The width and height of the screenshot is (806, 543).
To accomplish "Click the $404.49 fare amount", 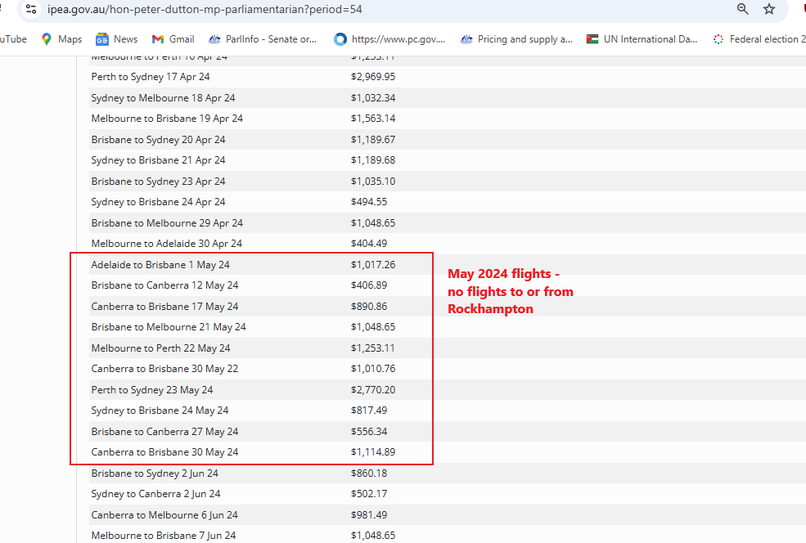I will (369, 243).
